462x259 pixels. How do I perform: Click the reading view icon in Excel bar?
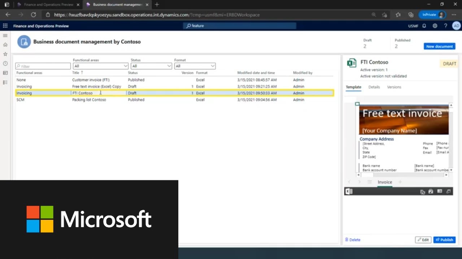[x=440, y=191]
